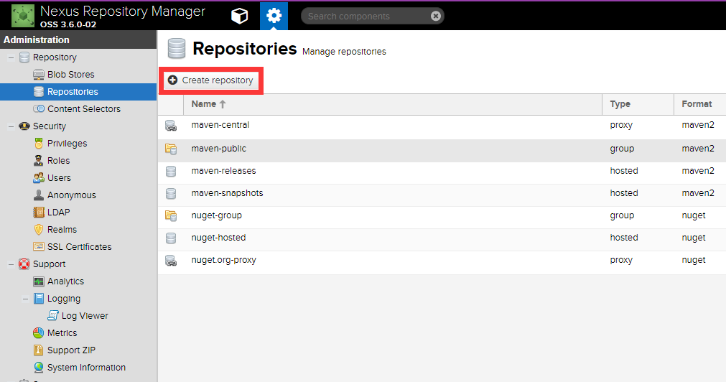Click the Blob Stores icon

tap(39, 75)
